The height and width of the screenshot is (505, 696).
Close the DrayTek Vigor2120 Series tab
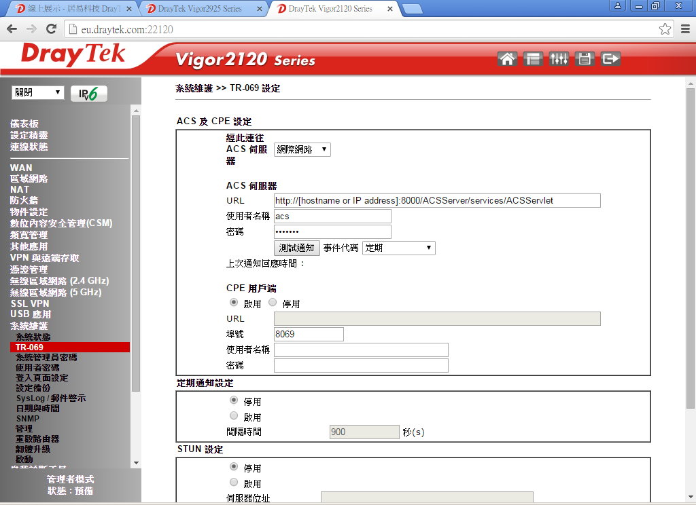[389, 8]
